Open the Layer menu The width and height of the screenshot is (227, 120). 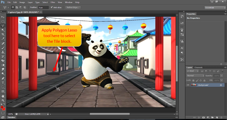tap(30, 2)
